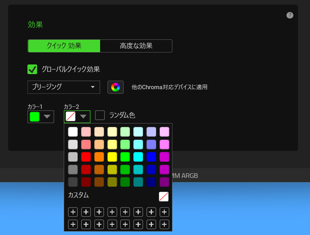
Task: Uncheck the グローバルクイック効果 checkbox
Action: click(x=32, y=69)
